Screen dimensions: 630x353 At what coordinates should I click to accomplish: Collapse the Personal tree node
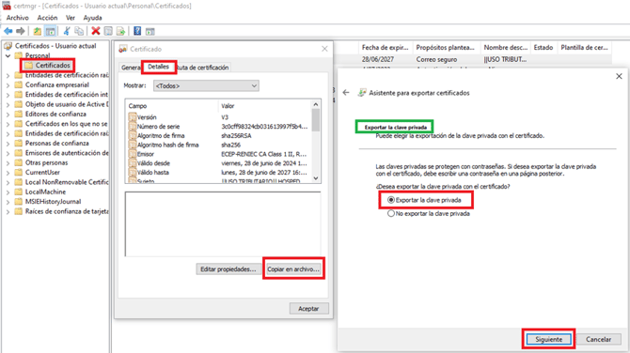8,55
